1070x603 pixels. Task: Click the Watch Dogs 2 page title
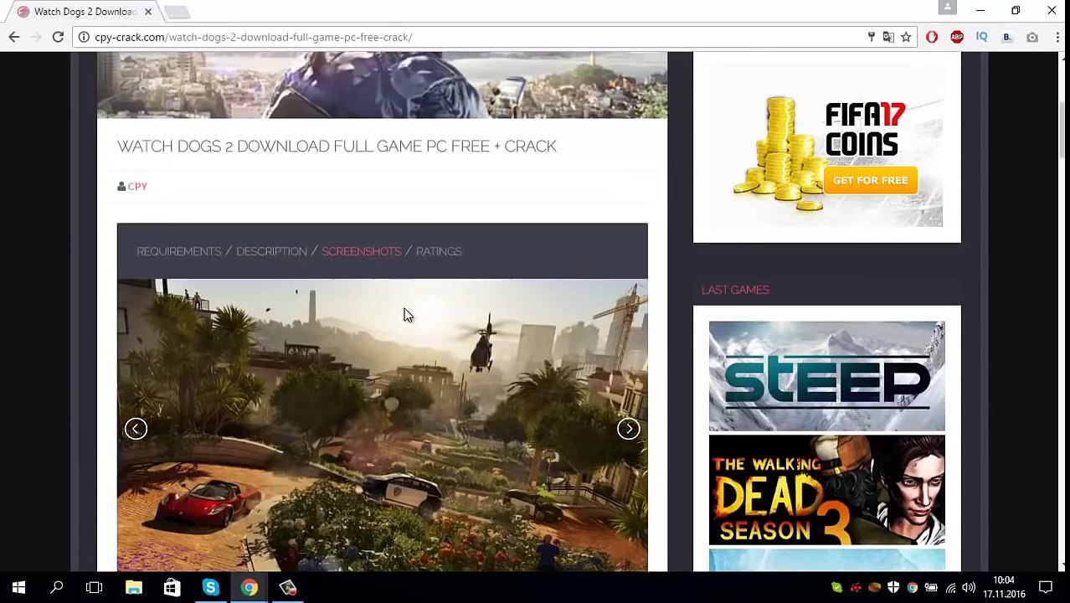pos(337,146)
